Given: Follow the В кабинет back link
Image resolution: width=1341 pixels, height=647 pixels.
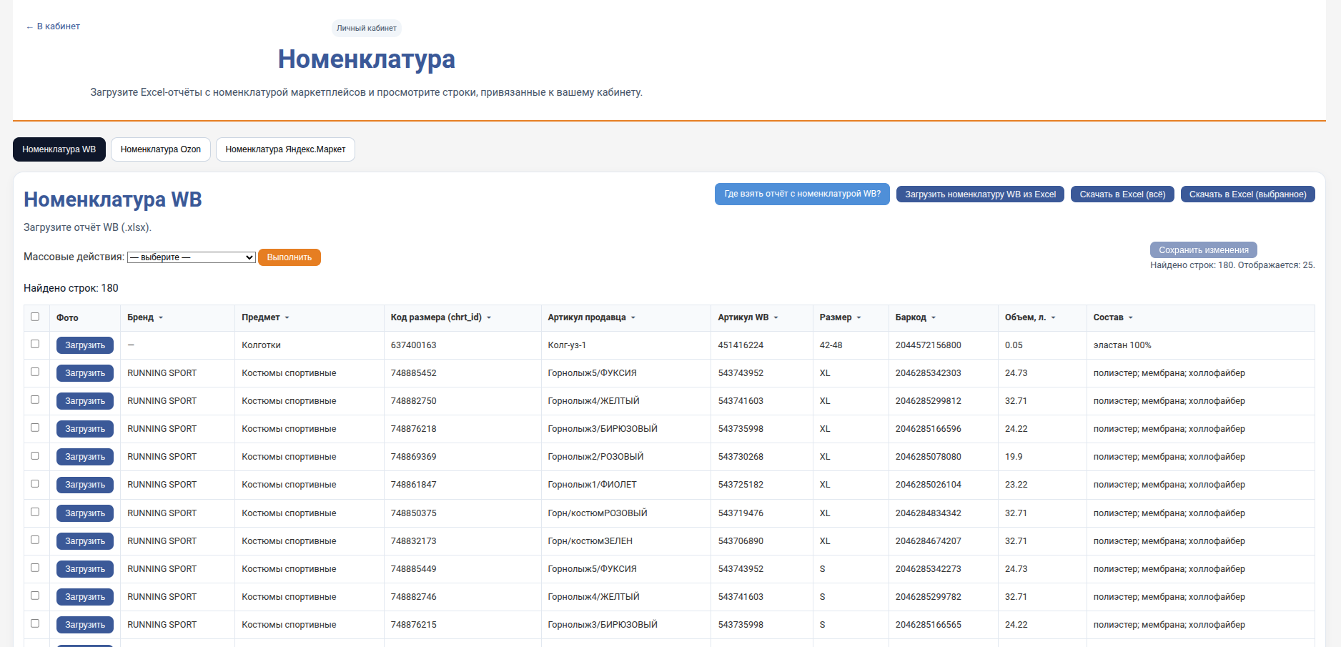Looking at the screenshot, I should click(54, 26).
